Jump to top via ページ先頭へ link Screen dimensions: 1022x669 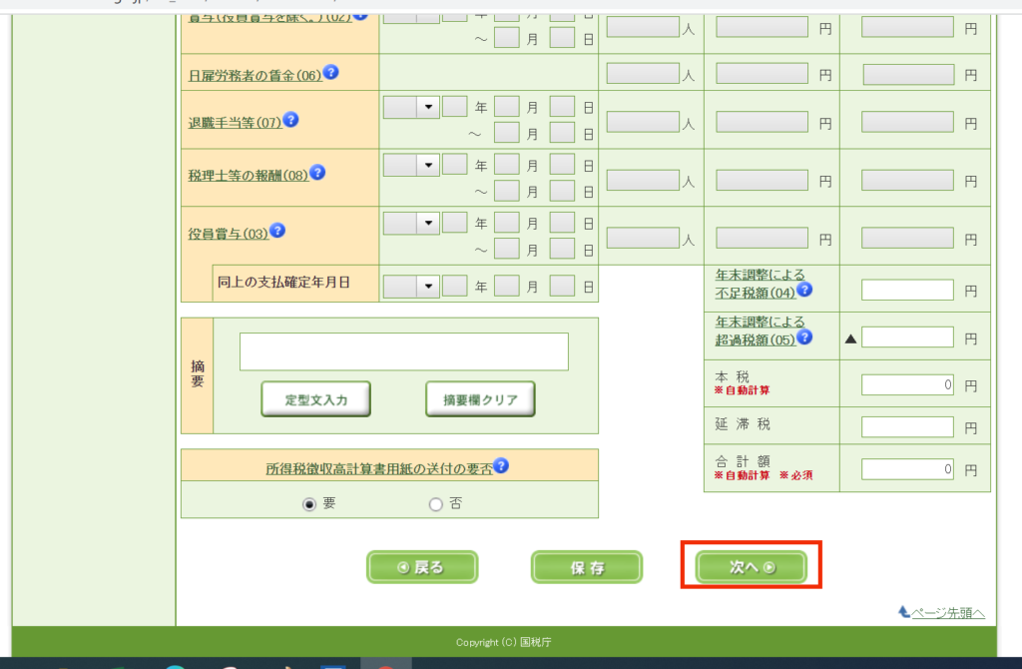947,613
